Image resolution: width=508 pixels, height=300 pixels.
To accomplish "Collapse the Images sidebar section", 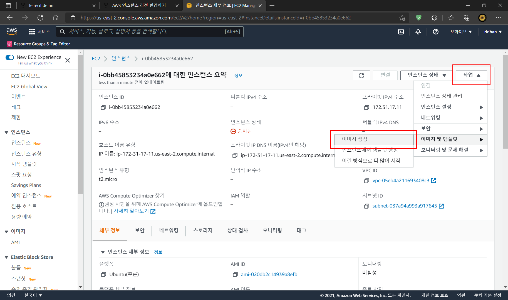I will click(6, 231).
